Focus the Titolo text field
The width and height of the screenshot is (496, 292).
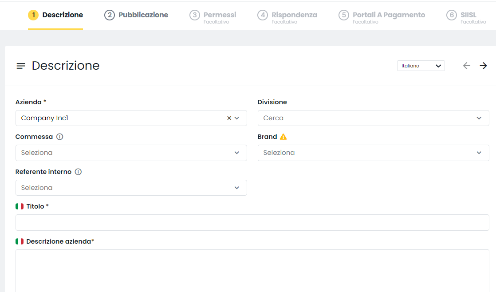[252, 222]
